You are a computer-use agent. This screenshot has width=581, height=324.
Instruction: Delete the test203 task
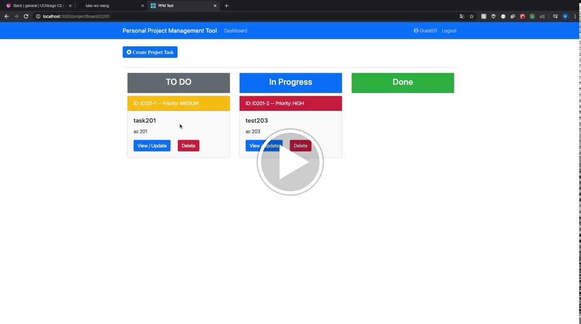pyautogui.click(x=300, y=145)
